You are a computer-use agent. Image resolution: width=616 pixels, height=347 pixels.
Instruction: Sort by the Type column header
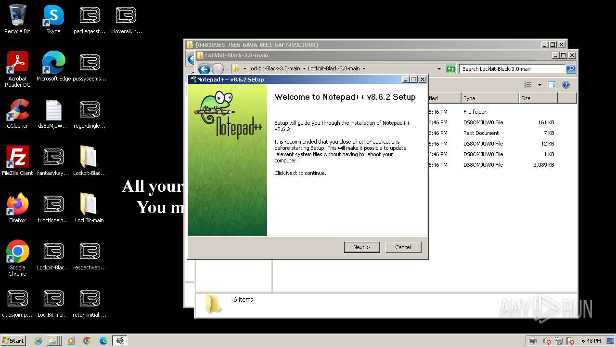click(x=489, y=98)
